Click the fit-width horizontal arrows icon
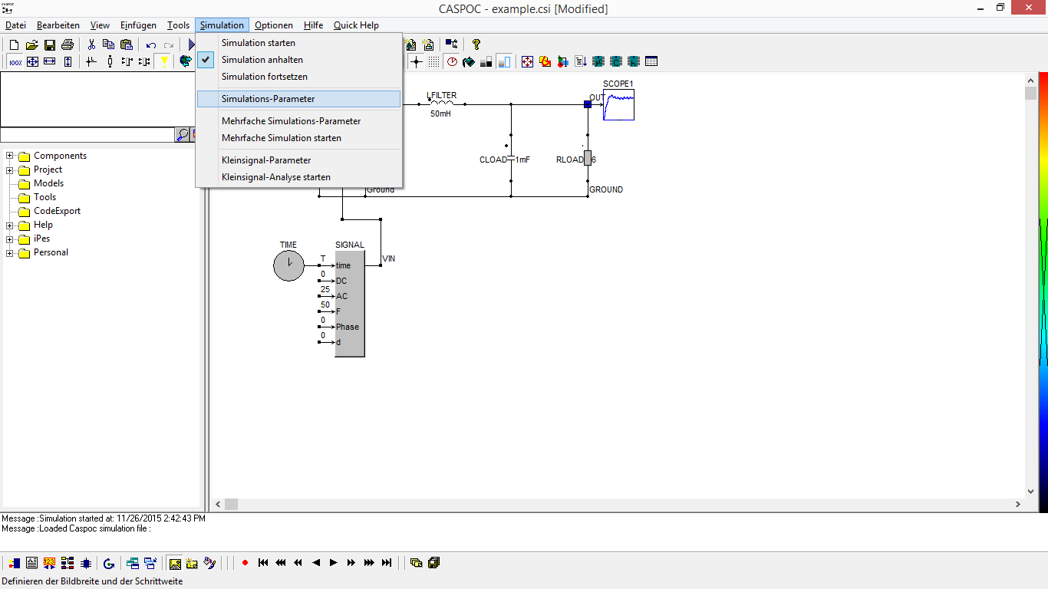This screenshot has height=589, width=1048. click(x=50, y=61)
